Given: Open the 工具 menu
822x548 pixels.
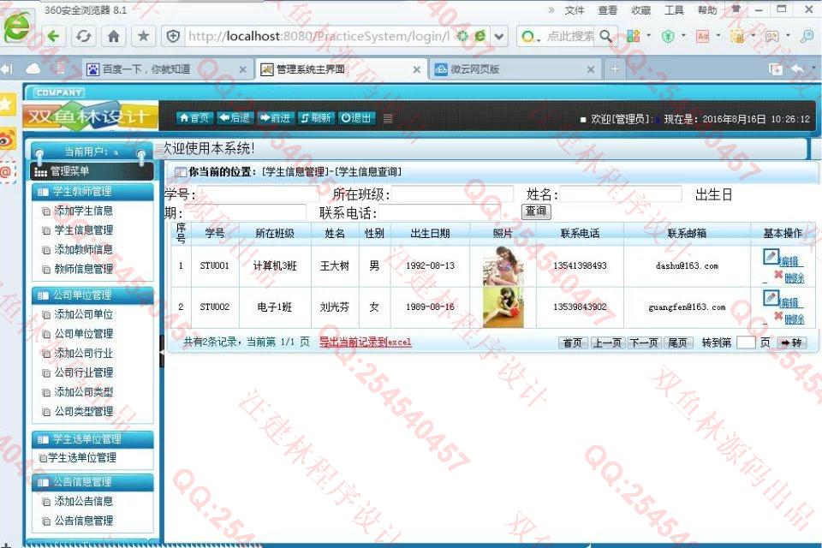Looking at the screenshot, I should pos(674,10).
